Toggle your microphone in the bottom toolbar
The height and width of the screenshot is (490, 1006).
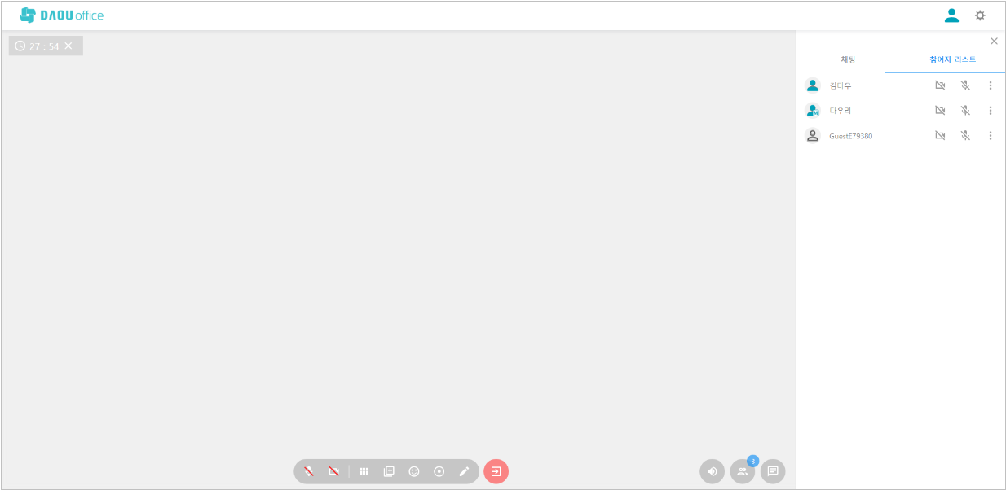[309, 471]
